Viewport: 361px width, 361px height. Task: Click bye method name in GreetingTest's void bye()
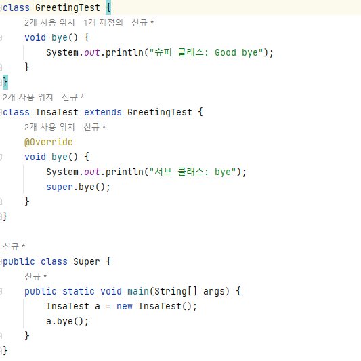[60, 37]
